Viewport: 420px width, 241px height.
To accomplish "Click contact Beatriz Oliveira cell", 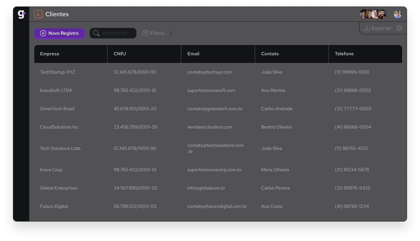I will click(x=276, y=127).
